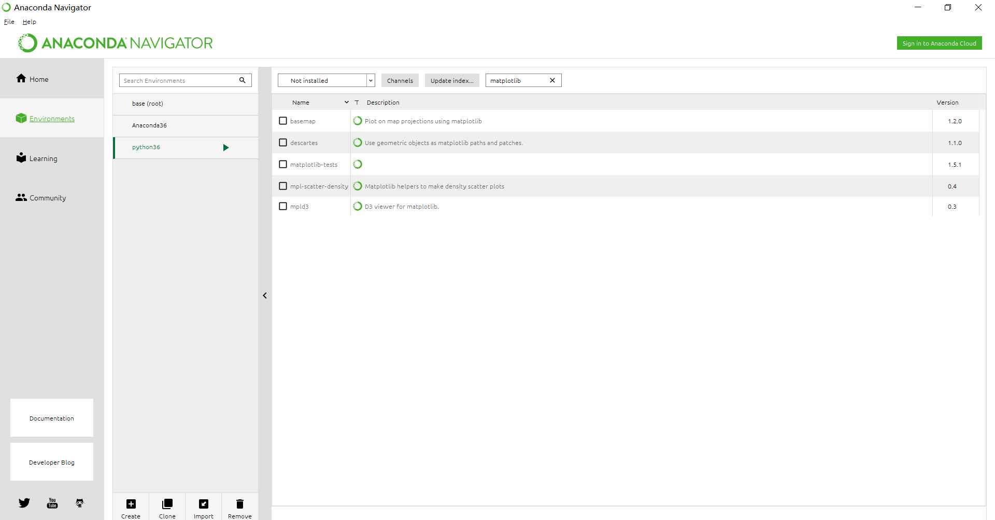Open the Learning section icon
995x520 pixels.
coord(21,157)
